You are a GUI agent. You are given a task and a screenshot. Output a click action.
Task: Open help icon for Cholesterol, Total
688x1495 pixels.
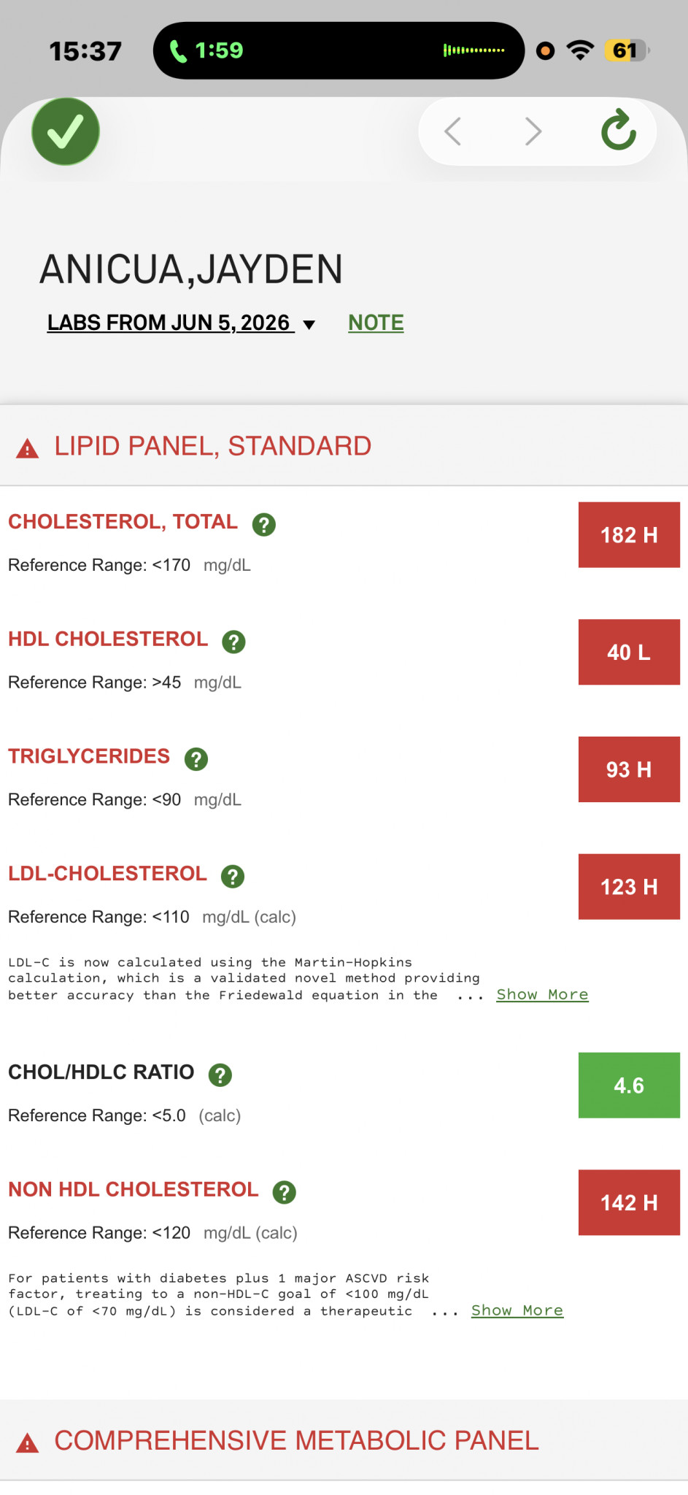[x=264, y=524]
